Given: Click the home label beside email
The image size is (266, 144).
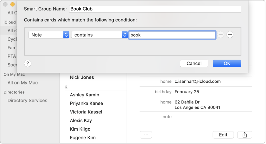Looking at the screenshot, I should coord(166,81).
